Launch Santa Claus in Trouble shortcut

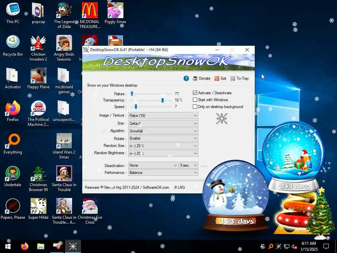tap(64, 179)
